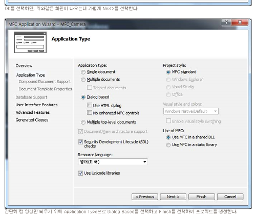256x220 pixels.
Task: Click the Previous button
Action: 145,197
